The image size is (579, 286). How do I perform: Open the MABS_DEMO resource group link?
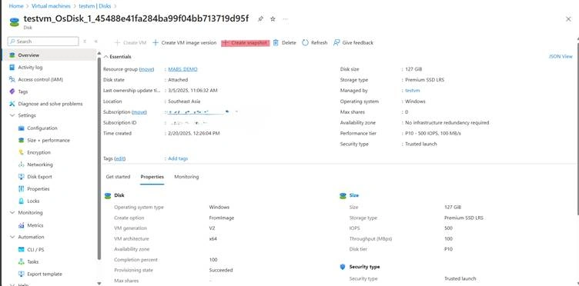click(x=182, y=69)
